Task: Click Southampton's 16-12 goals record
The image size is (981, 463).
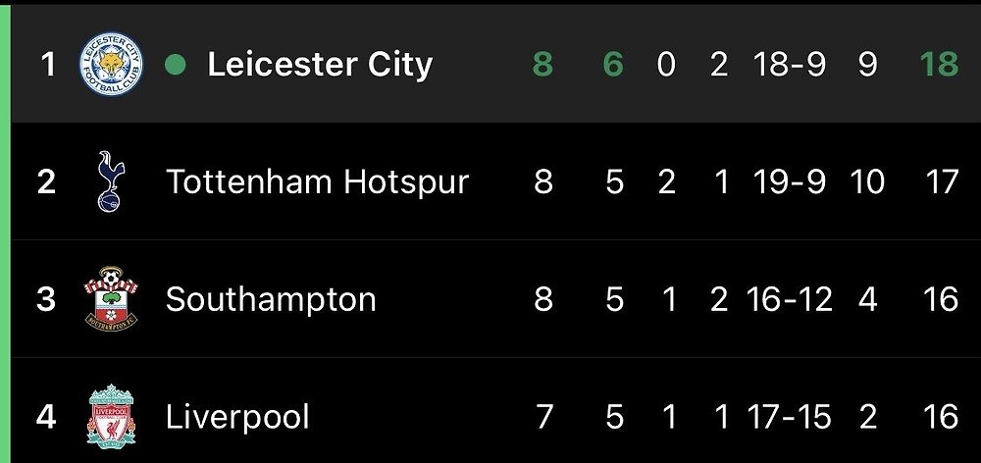Action: click(x=790, y=299)
